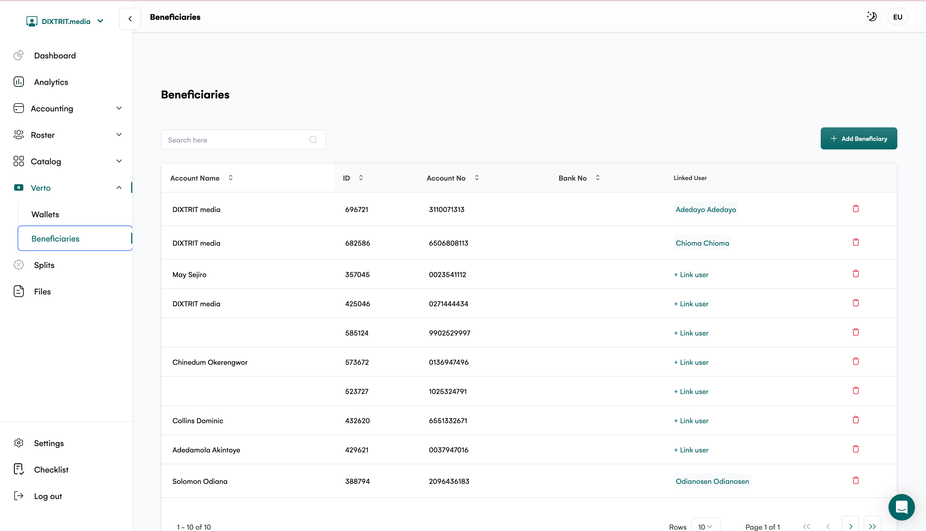
Task: Delete Collins Dominic beneficiary
Action: coord(856,419)
